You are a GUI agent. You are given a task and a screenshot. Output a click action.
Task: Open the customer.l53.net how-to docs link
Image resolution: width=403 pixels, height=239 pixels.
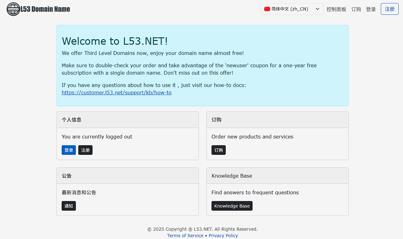click(x=117, y=93)
